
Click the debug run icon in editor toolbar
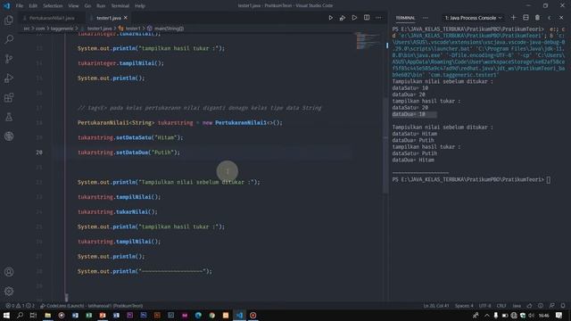tap(343, 18)
